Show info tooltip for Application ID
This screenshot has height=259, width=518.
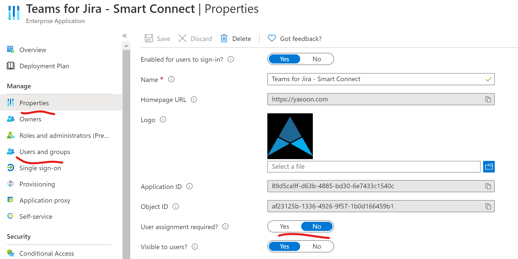pyautogui.click(x=190, y=186)
